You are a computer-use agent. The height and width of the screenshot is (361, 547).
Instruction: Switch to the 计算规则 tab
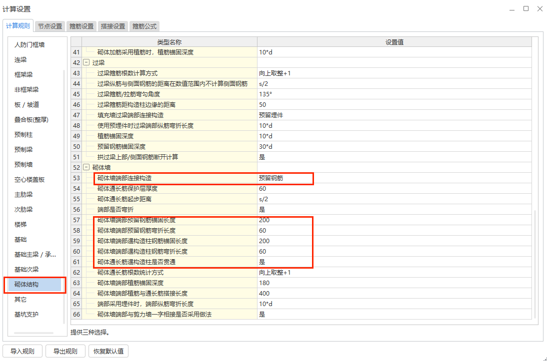(18, 26)
